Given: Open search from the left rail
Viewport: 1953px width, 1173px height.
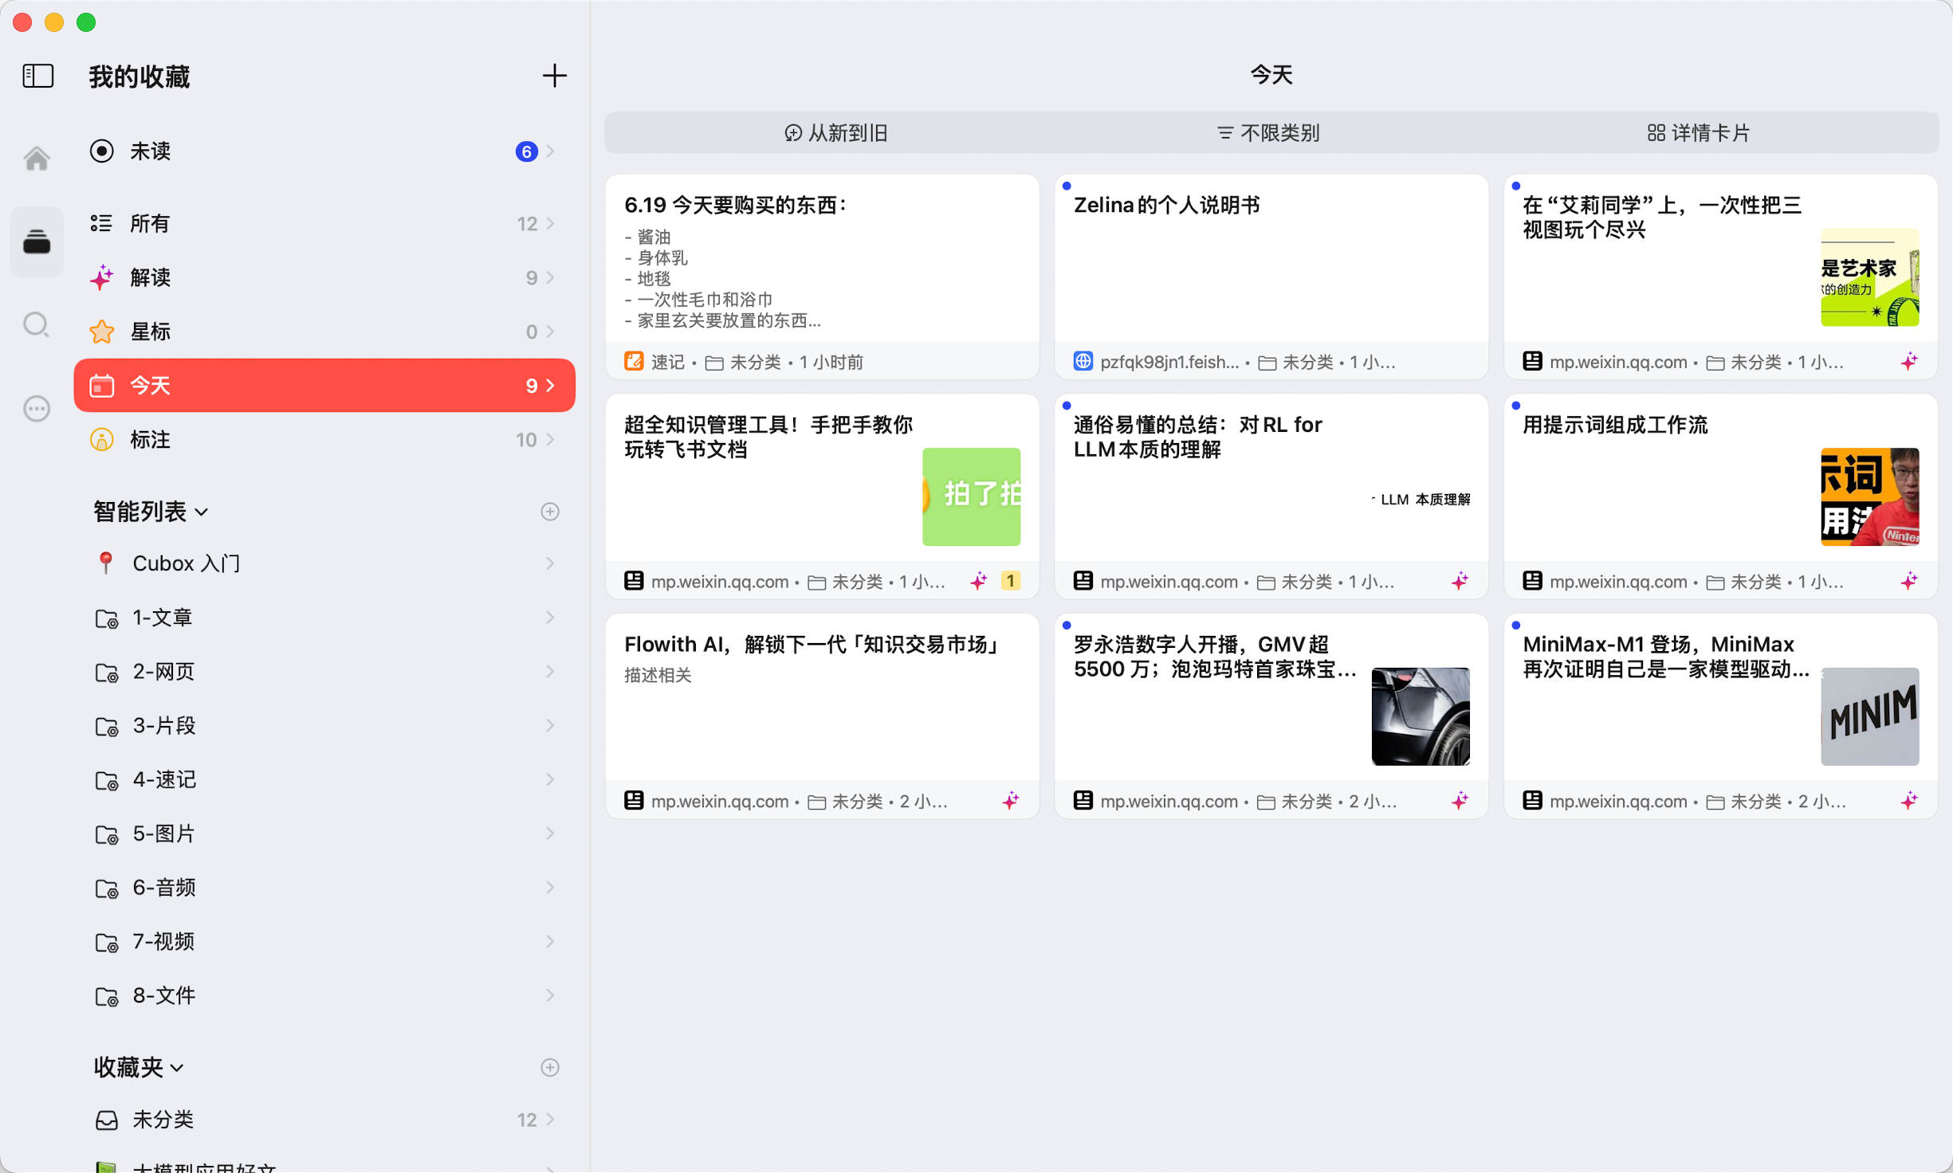Looking at the screenshot, I should click(36, 325).
